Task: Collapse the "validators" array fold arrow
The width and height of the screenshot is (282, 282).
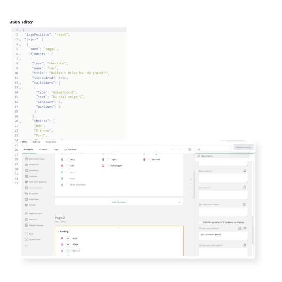Action: point(20,83)
